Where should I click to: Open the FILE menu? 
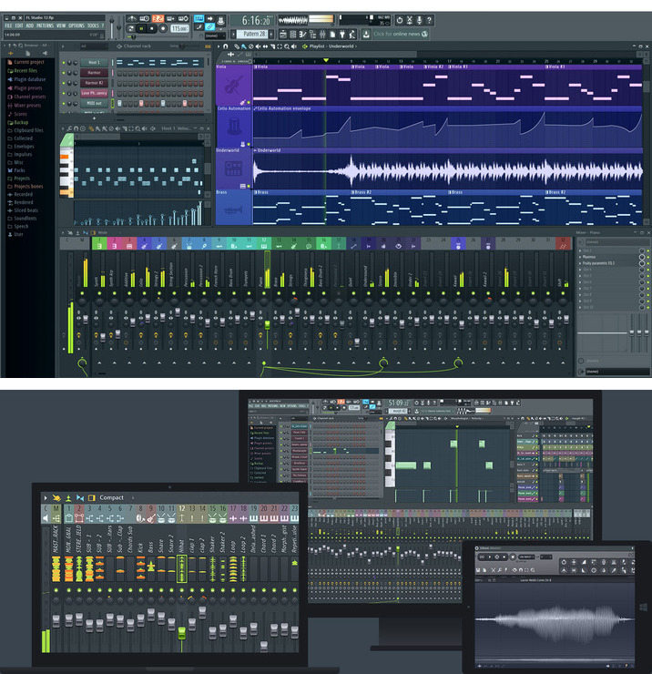8,26
